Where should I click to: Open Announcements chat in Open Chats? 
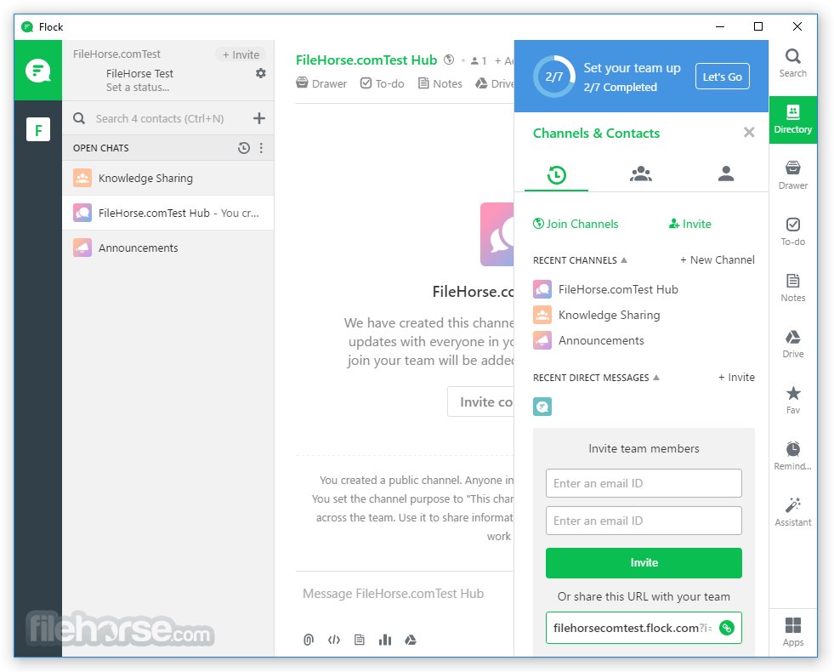(x=168, y=248)
